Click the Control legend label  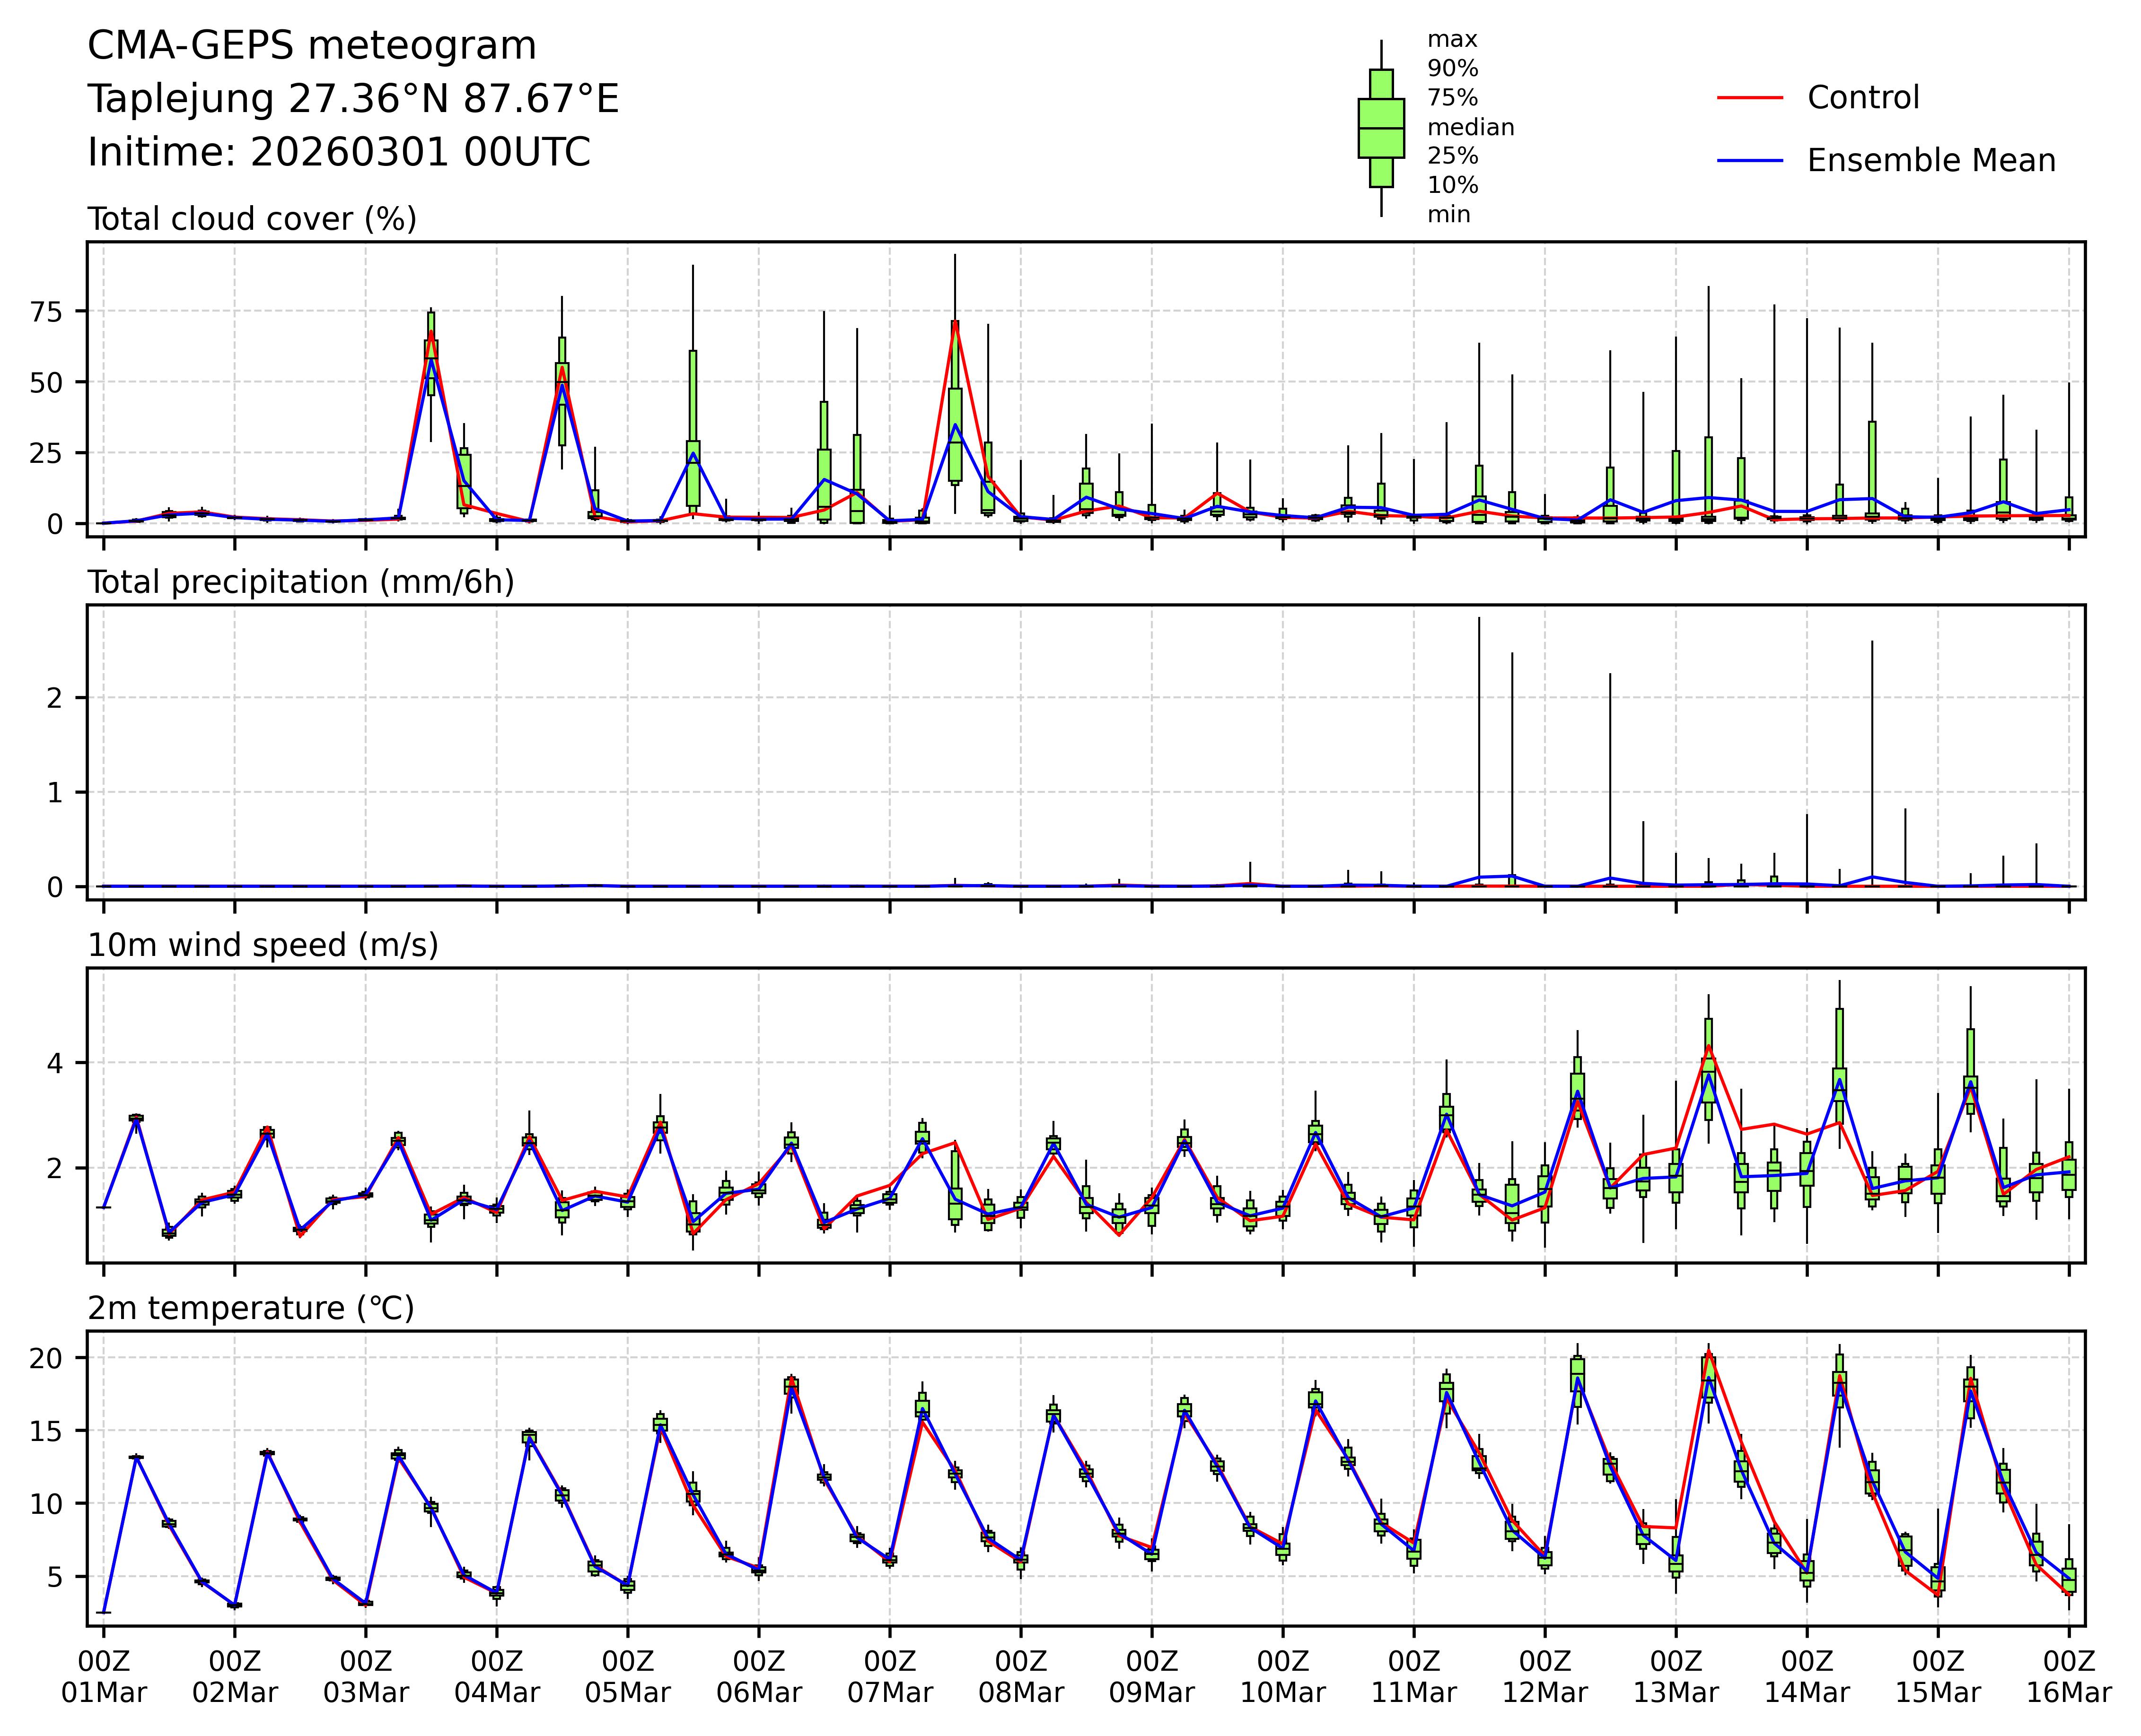pyautogui.click(x=1863, y=98)
